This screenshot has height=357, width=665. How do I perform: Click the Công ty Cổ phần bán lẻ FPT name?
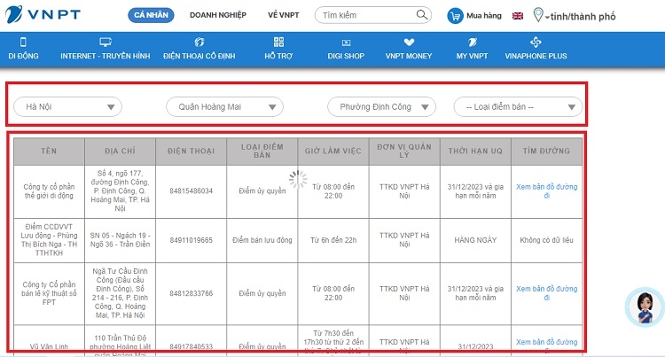[49, 293]
